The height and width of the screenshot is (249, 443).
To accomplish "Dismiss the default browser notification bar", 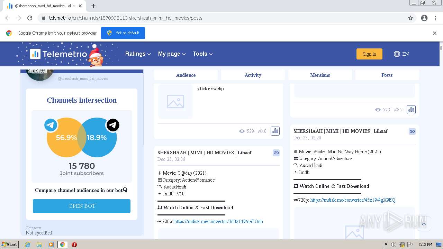I will click(435, 33).
